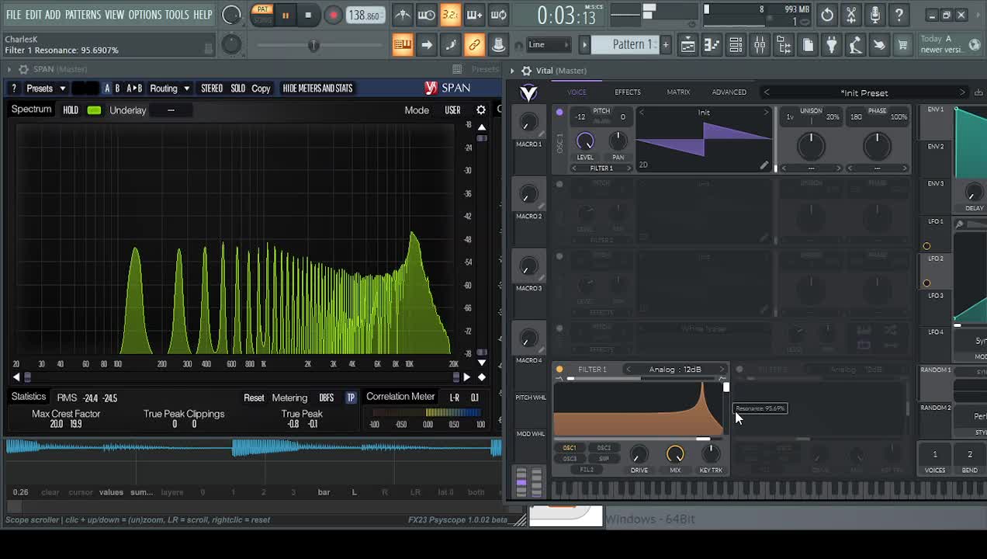Toggle the HOLD green indicator in SPAN

coord(94,110)
